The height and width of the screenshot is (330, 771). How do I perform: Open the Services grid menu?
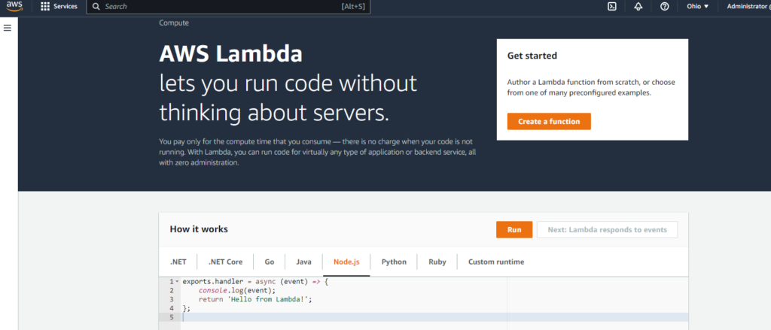45,6
